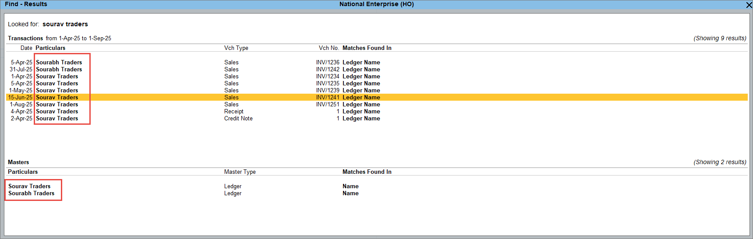Open the Sourabh Traders ledger master
753x239 pixels.
(x=32, y=193)
